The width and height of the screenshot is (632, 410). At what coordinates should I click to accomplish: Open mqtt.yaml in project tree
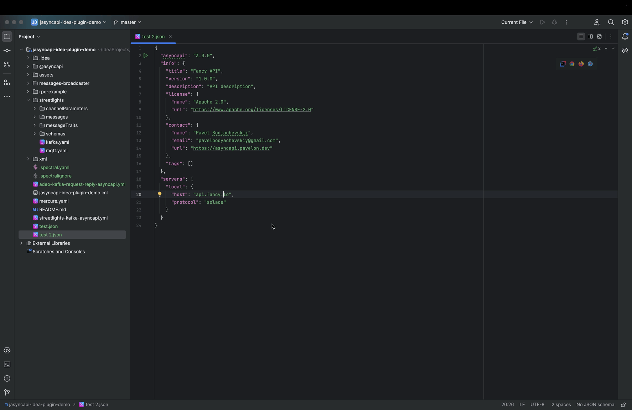(x=57, y=151)
